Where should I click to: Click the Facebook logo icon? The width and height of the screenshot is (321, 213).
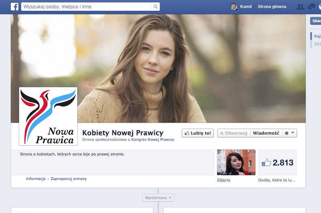pos(14,6)
